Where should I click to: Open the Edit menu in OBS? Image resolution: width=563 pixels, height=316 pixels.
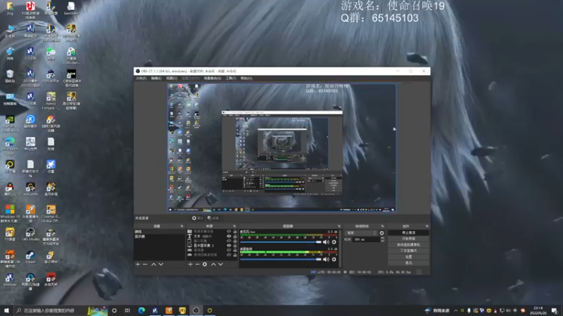(156, 78)
